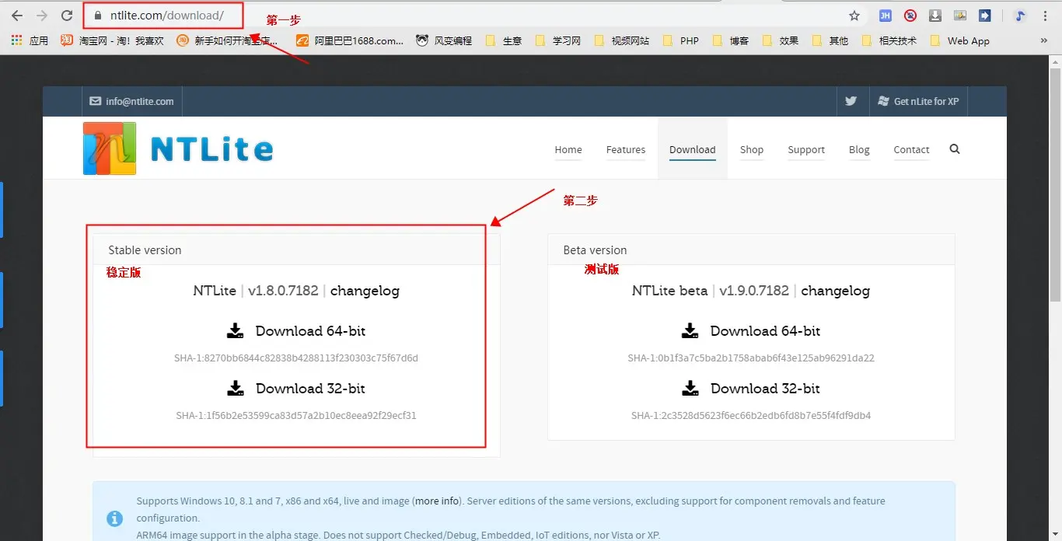Click the padlock site security icon
The image size is (1062, 541).
point(97,16)
